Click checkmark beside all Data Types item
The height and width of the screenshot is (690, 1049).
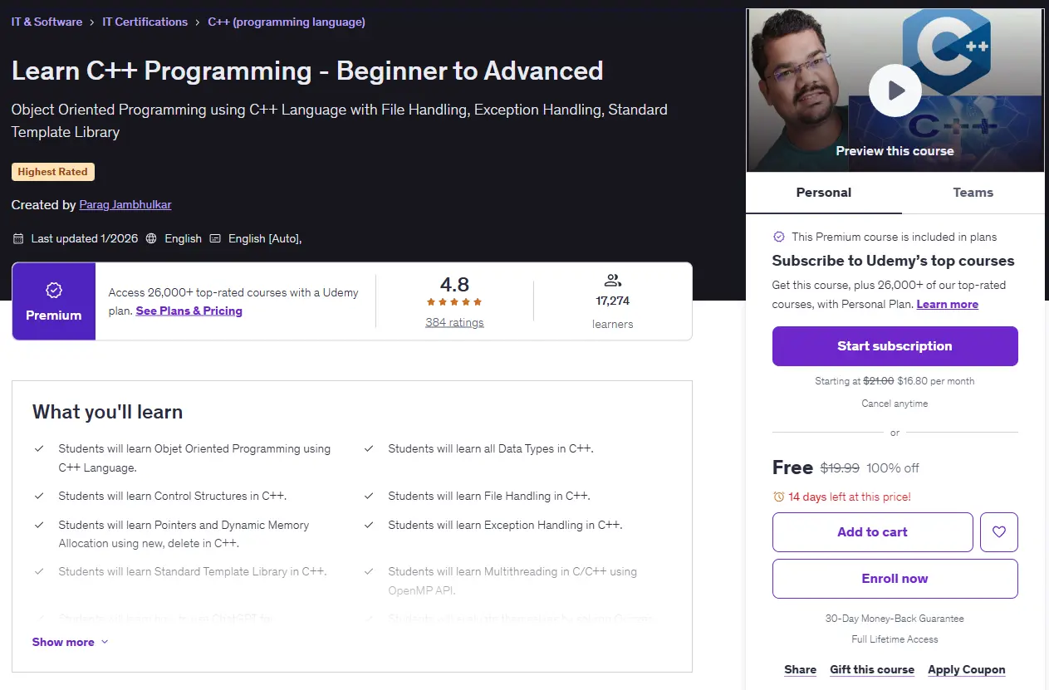click(369, 448)
